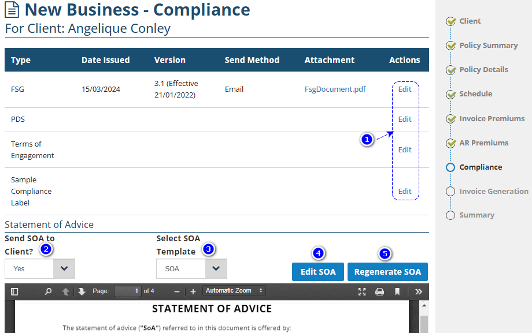Change the Automatic Zoom level selector
The height and width of the screenshot is (333, 532).
234,291
